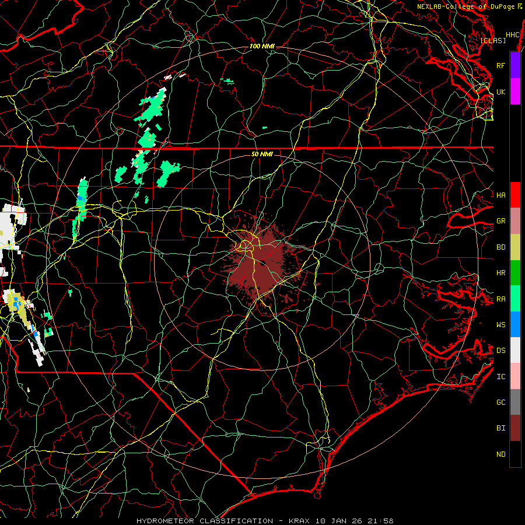Image resolution: width=525 pixels, height=525 pixels.
Task: Click the 'BD' legend label
Action: (x=501, y=247)
